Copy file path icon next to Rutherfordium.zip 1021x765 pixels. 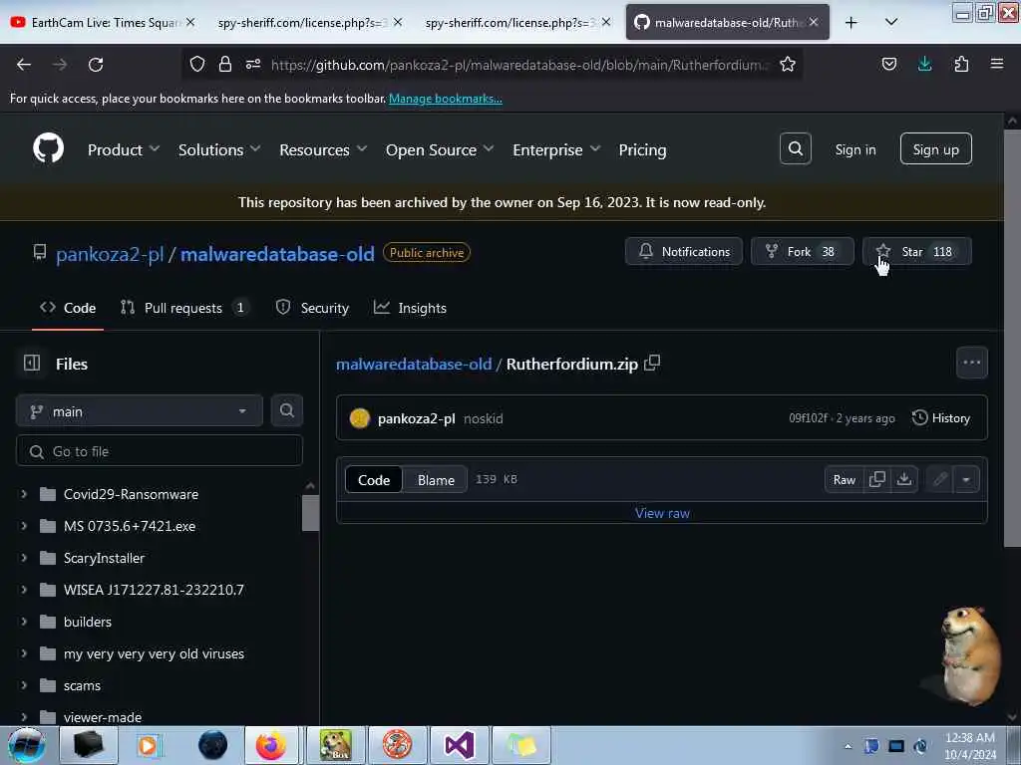tap(652, 363)
